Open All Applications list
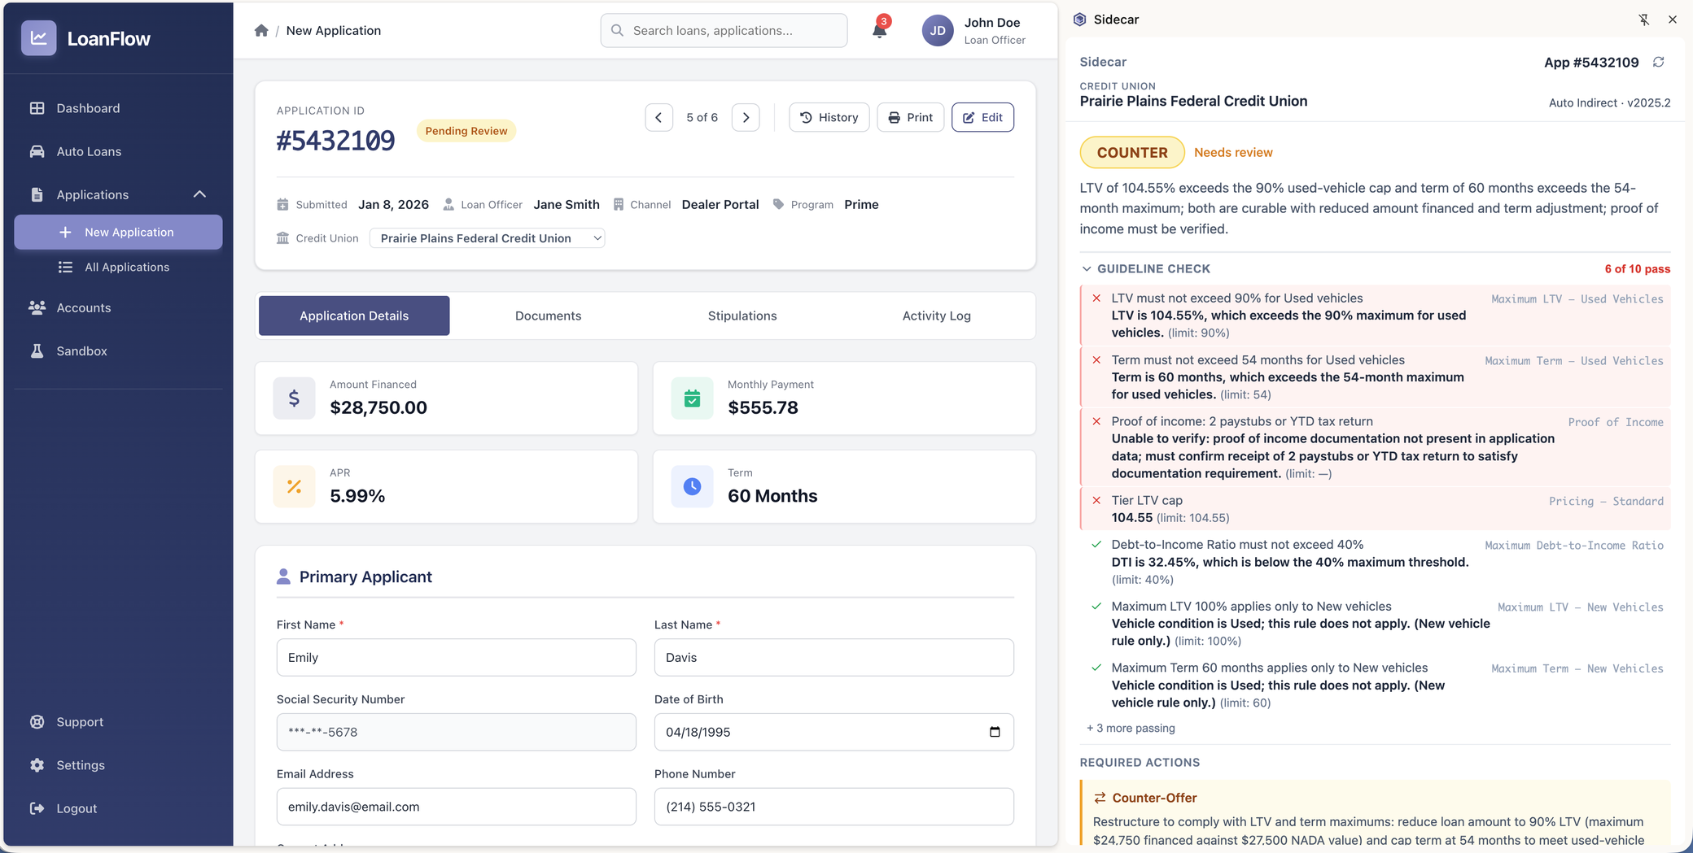This screenshot has height=853, width=1693. 118,267
